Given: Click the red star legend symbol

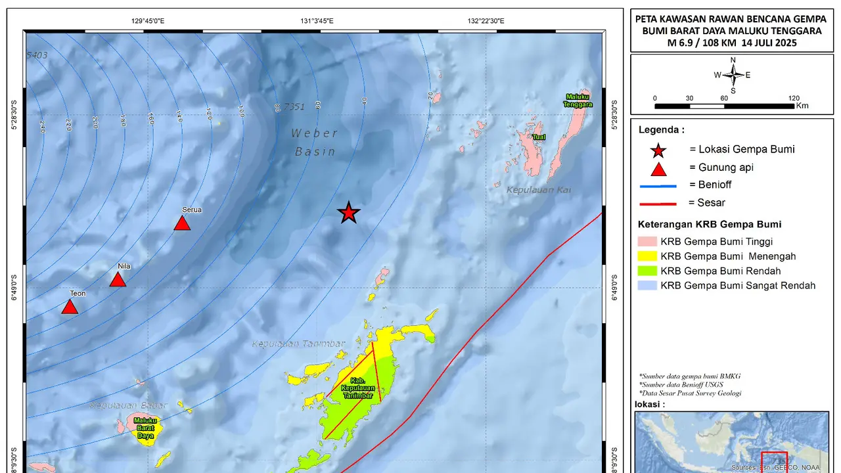Looking at the screenshot, I should 658,150.
